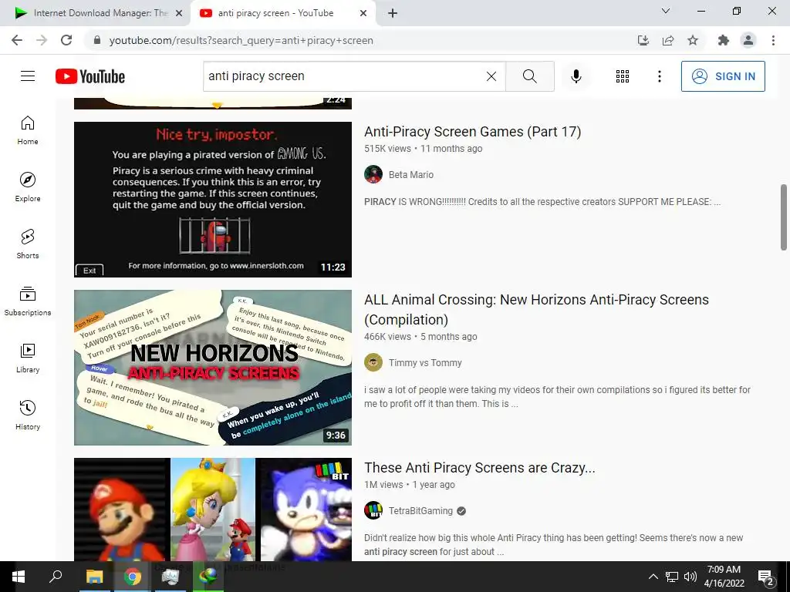Click the page vertical scrollbar thumb
Image resolution: width=790 pixels, height=592 pixels.
click(x=784, y=217)
